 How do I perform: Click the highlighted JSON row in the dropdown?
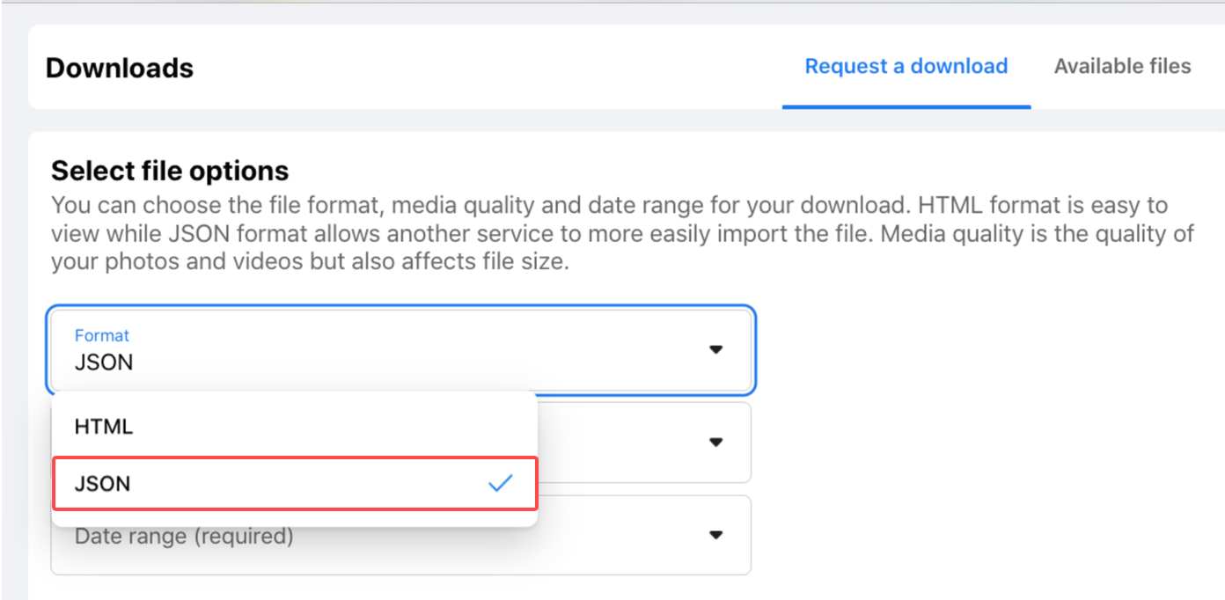coord(295,483)
